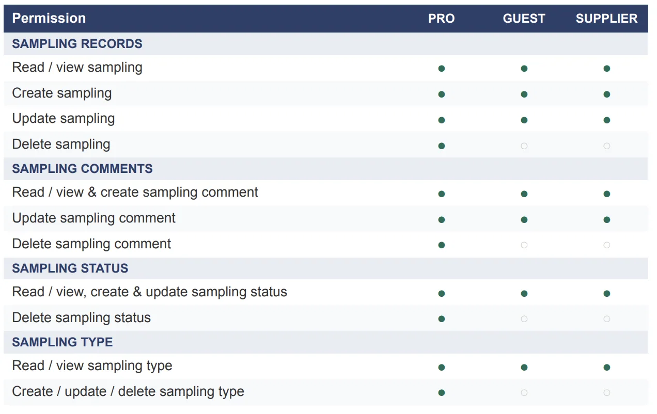657x414 pixels.
Task: Toggle the empty SUPPLIER circle for Delete sampling comment
Action: [x=606, y=245]
